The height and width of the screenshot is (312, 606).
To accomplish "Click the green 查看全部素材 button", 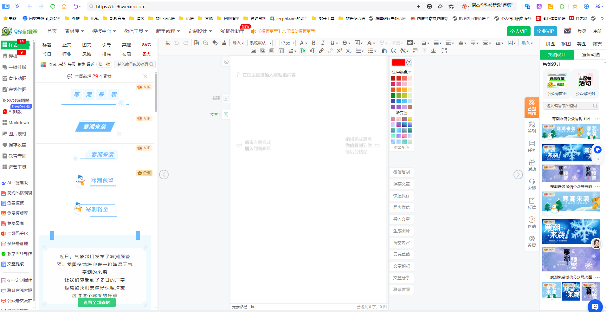I will pyautogui.click(x=96, y=302).
